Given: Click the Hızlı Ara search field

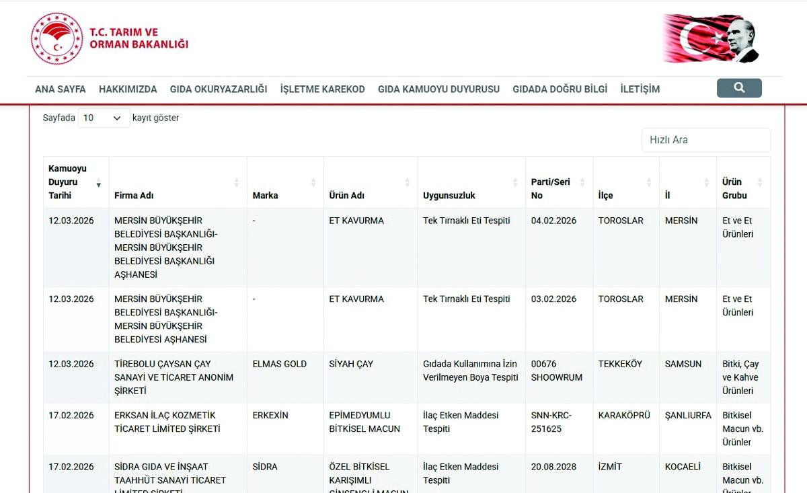Looking at the screenshot, I should 705,140.
